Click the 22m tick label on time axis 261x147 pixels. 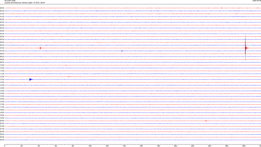(x=192, y=146)
